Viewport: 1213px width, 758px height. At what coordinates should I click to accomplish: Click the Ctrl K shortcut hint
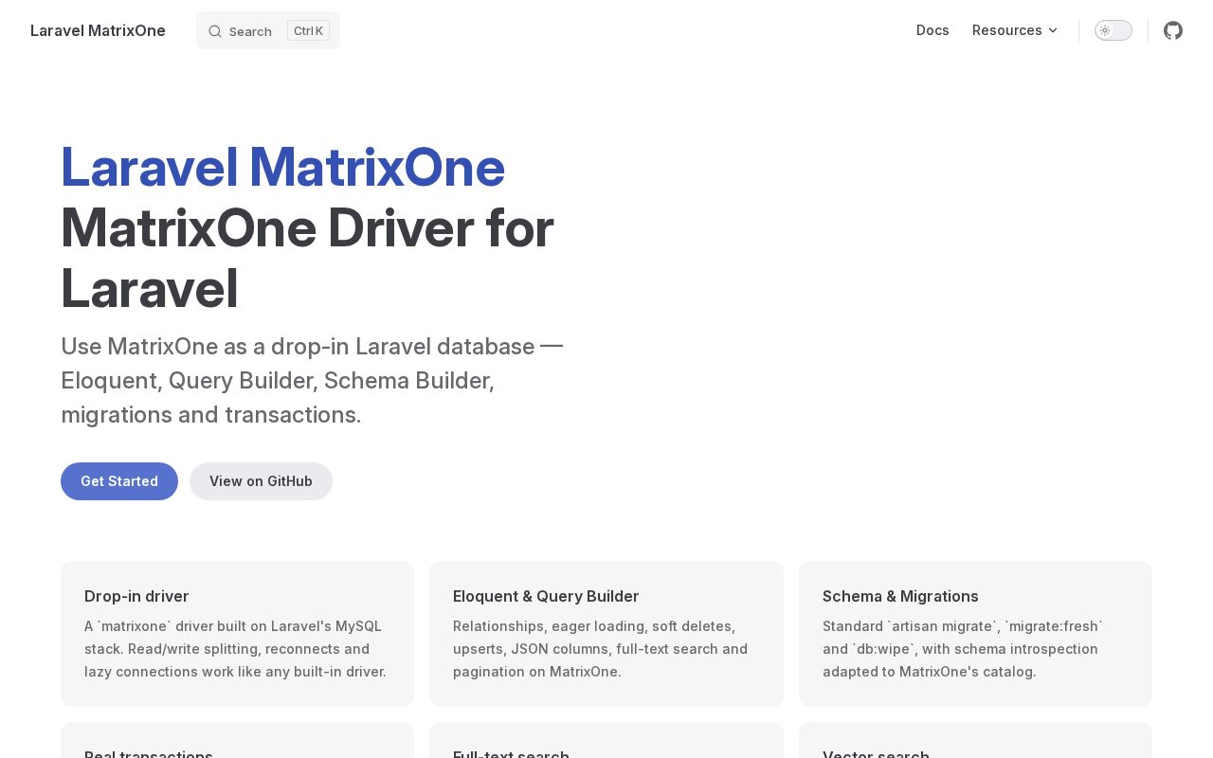[308, 30]
